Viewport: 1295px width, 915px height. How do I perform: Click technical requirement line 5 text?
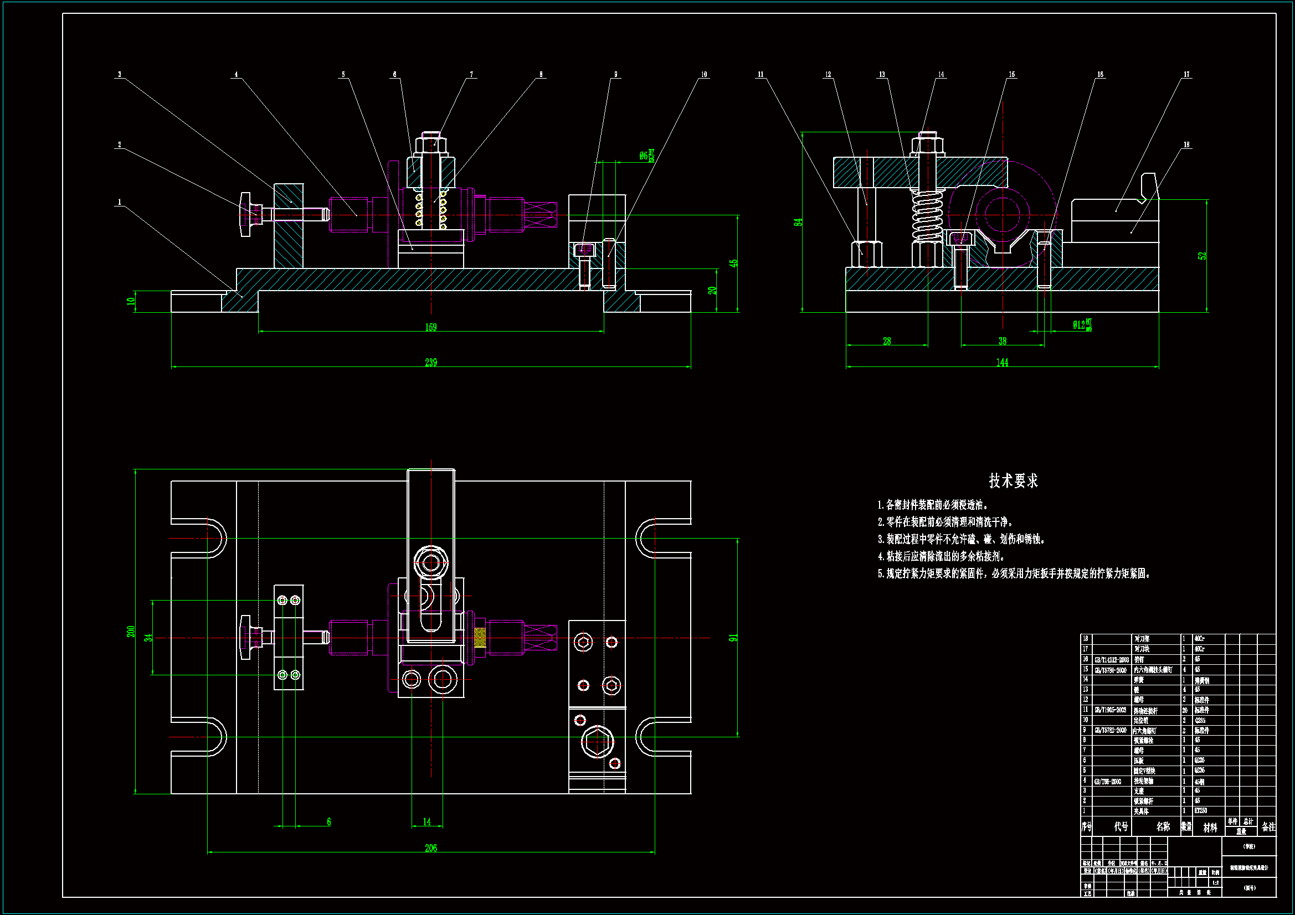click(x=1013, y=574)
